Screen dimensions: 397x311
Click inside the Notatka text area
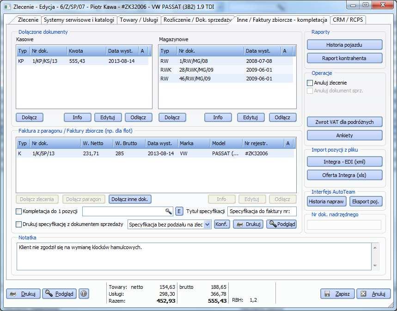[194, 256]
